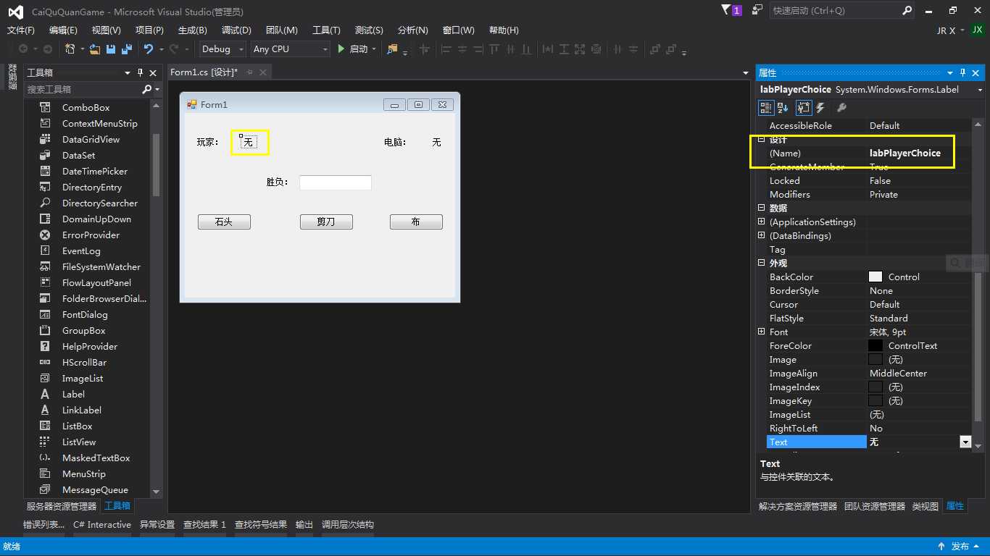990x556 pixels.
Task: Click the BackColor white color swatch
Action: (x=875, y=277)
